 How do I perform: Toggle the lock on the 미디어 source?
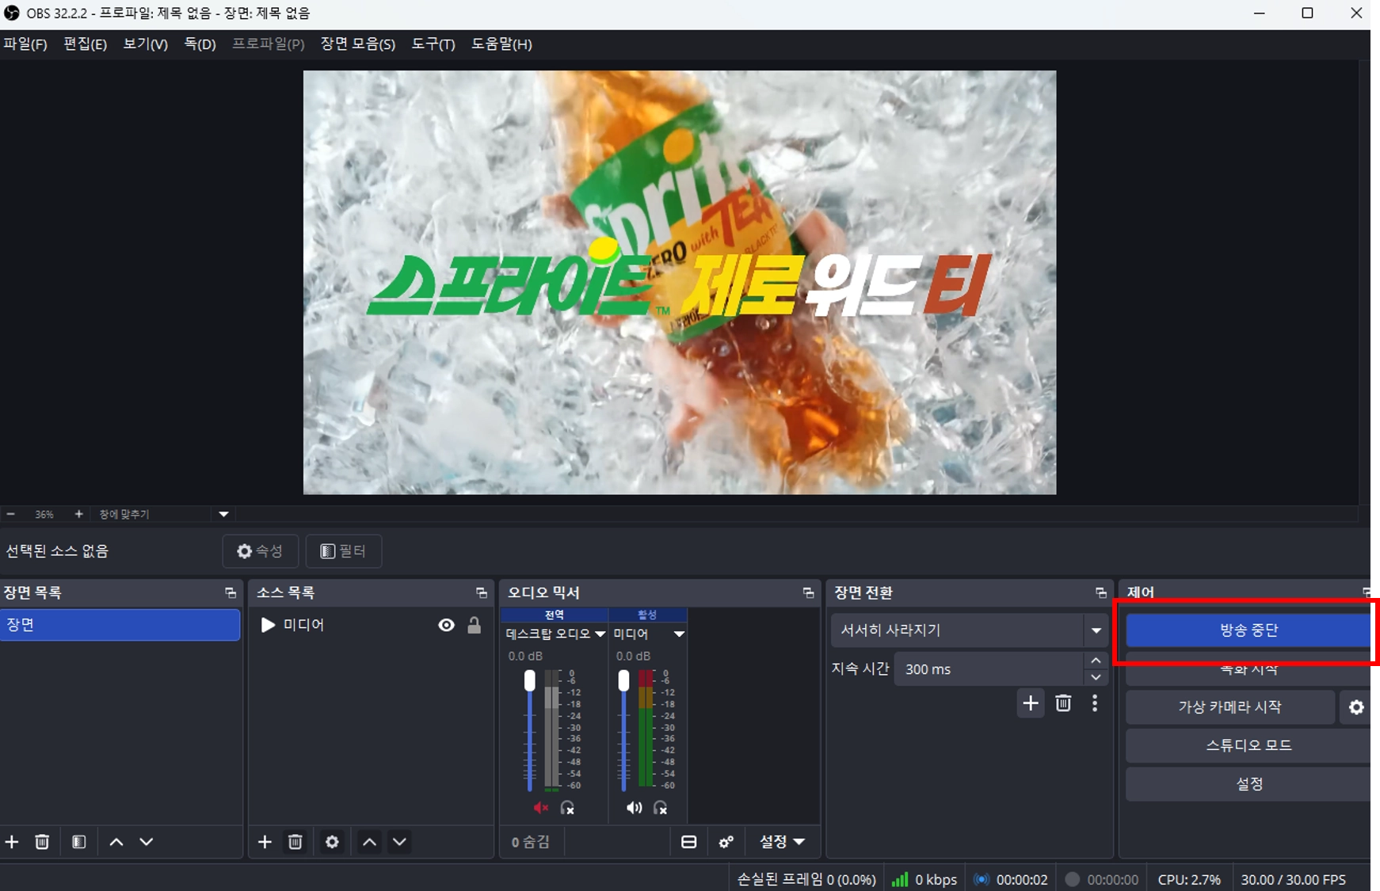pyautogui.click(x=474, y=625)
